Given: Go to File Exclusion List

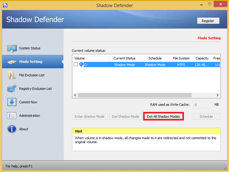Looking at the screenshot, I should [32, 75].
